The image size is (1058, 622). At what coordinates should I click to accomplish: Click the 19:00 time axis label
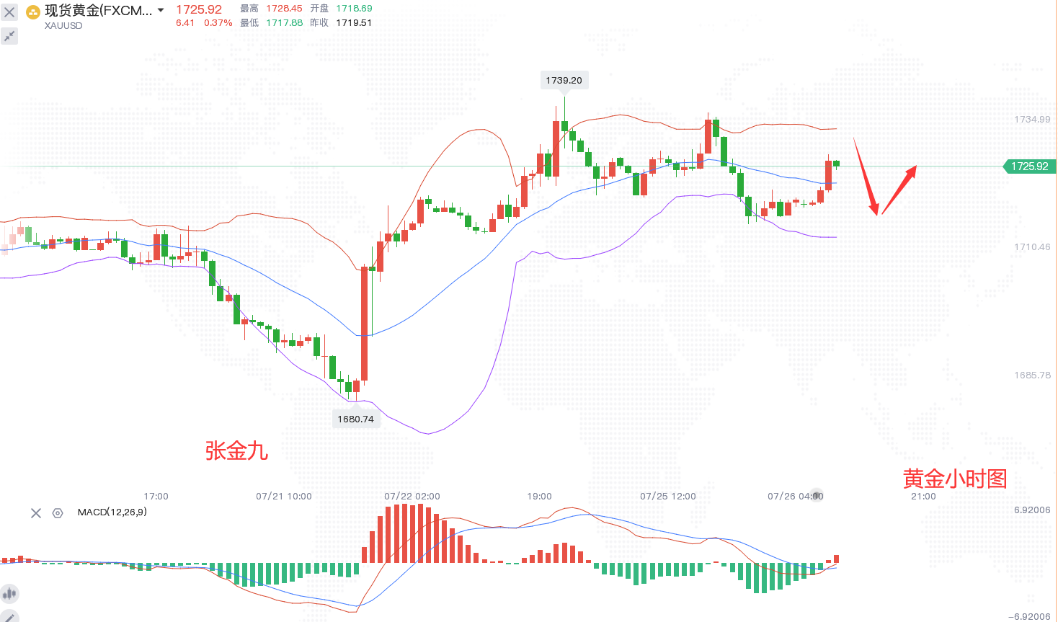[x=539, y=497]
